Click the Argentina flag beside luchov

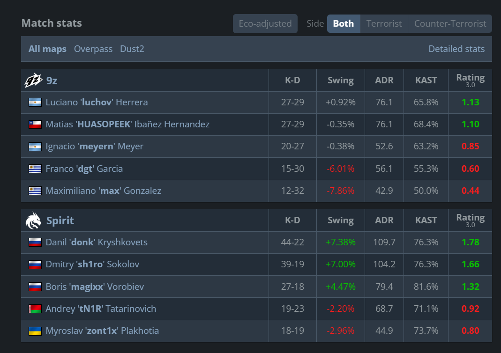click(35, 102)
